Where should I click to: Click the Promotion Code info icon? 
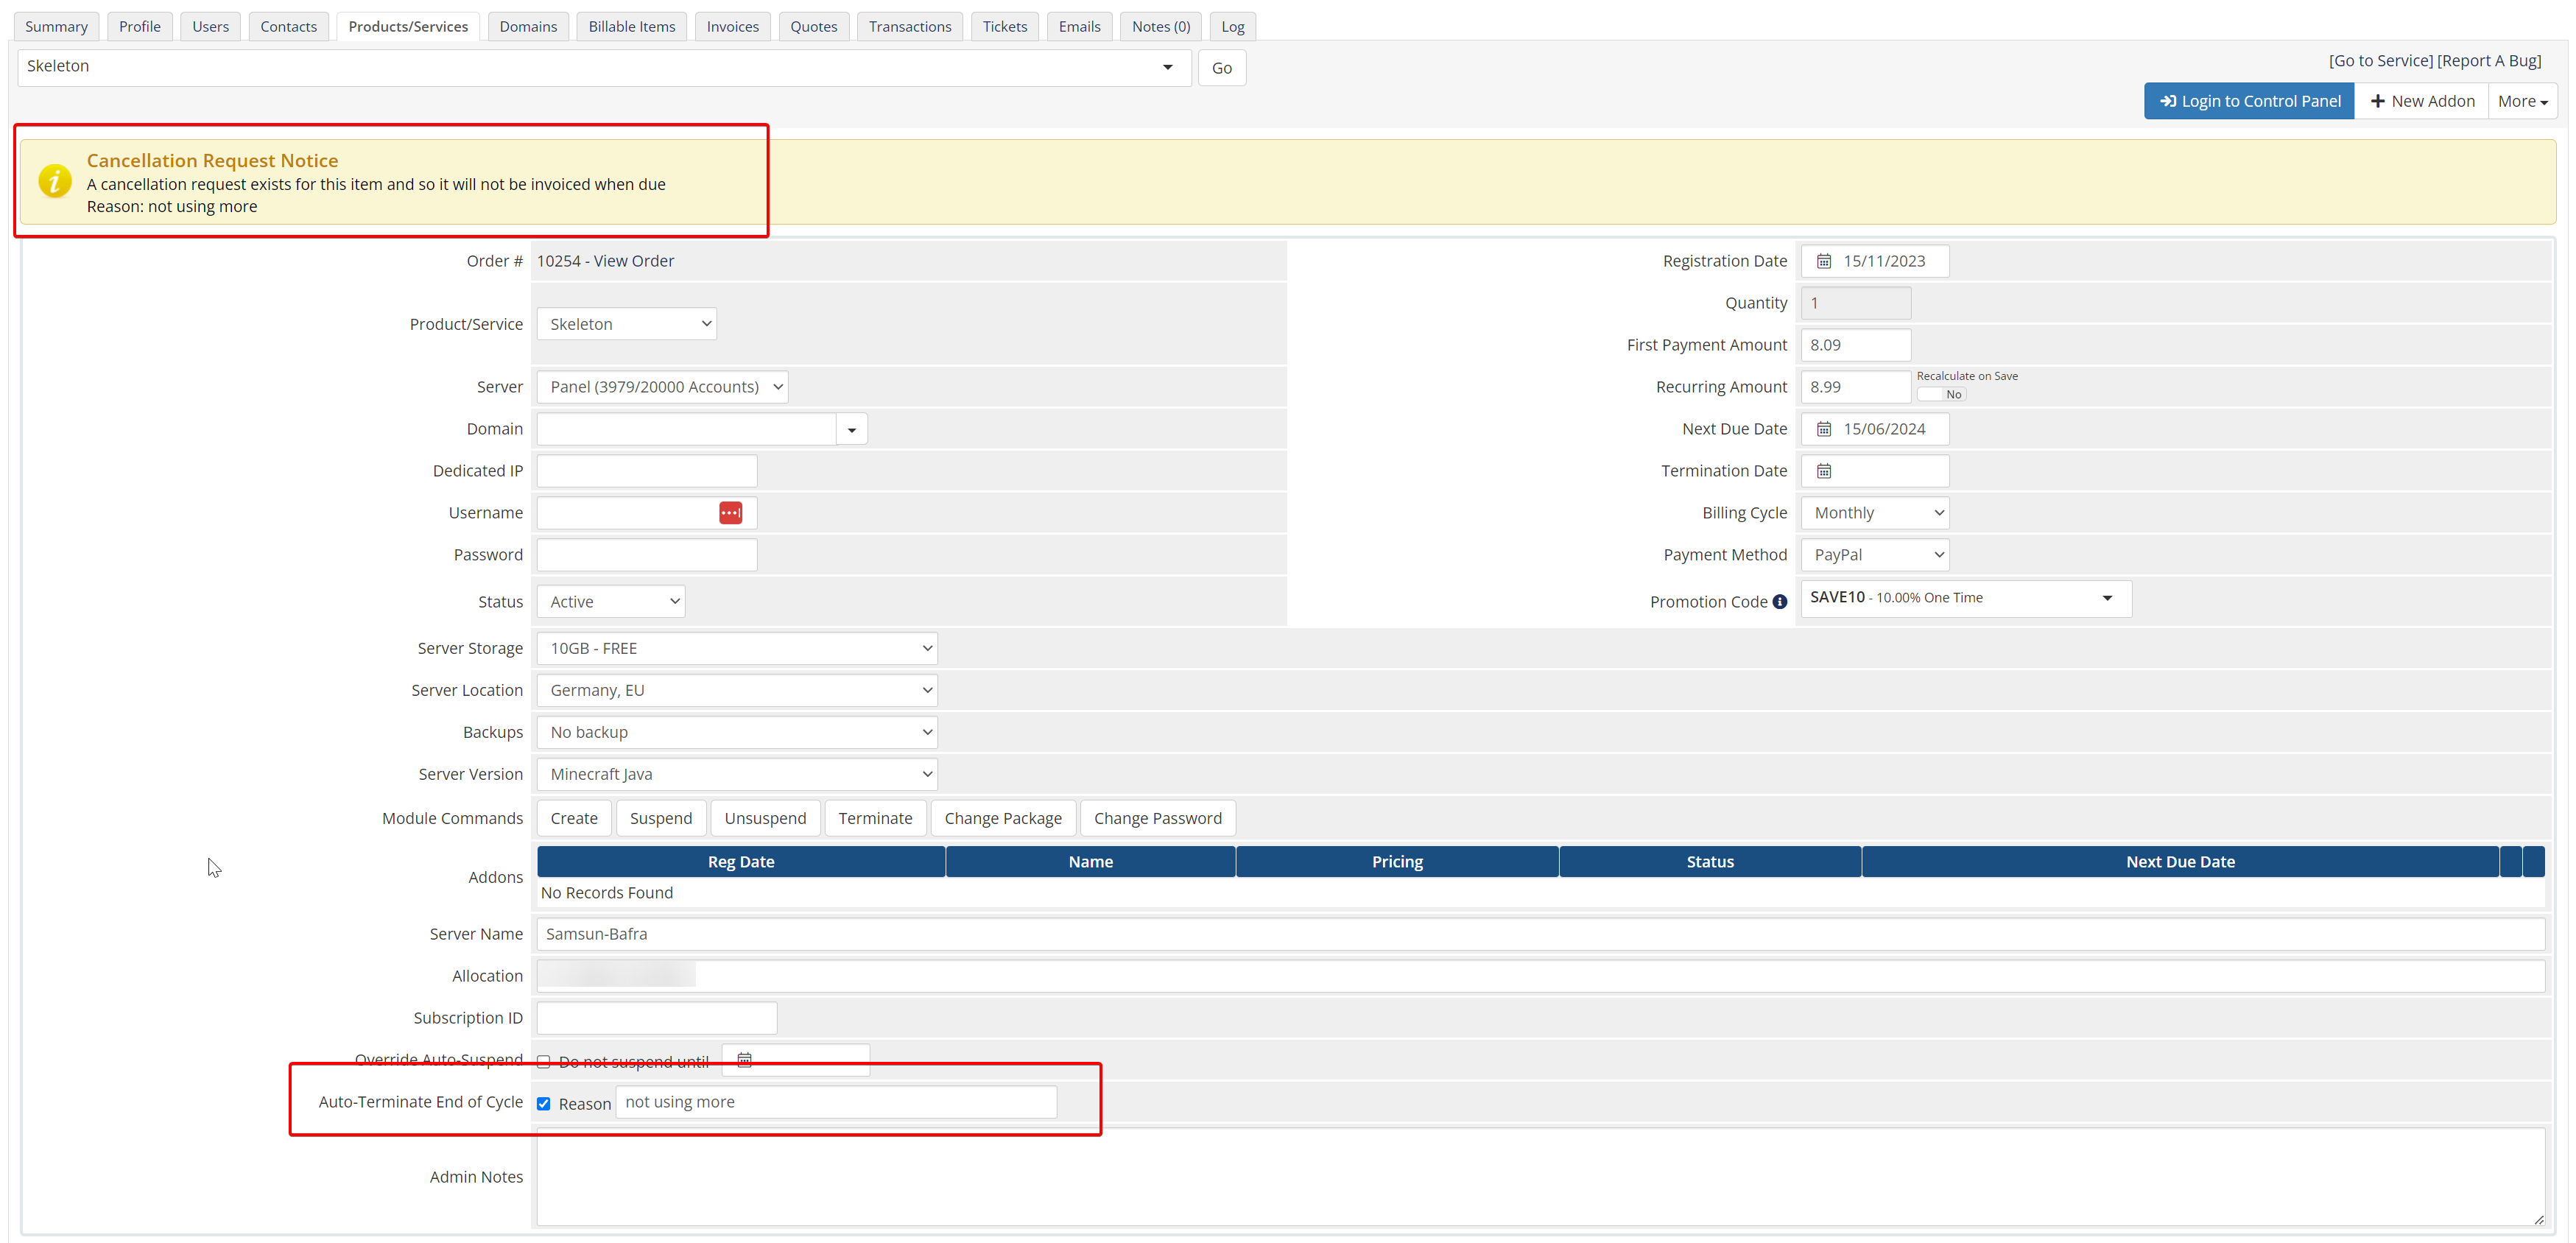click(x=1780, y=602)
